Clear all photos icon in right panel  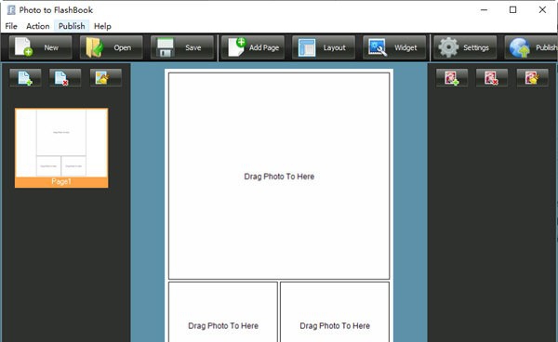(532, 78)
